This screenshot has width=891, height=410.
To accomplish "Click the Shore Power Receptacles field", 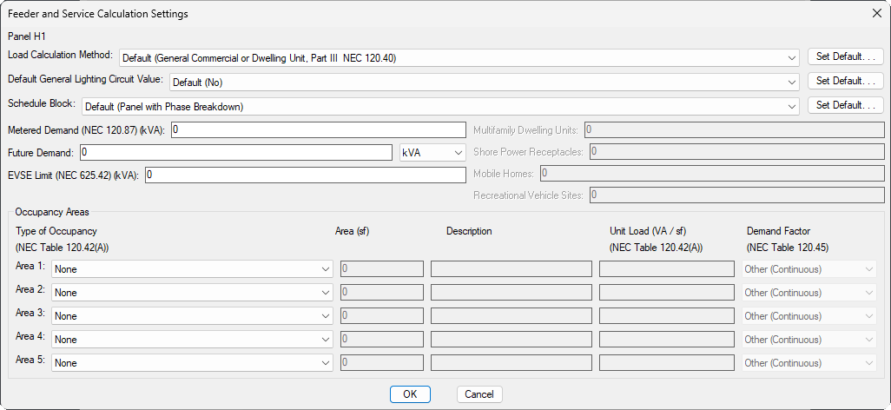I will coord(737,152).
